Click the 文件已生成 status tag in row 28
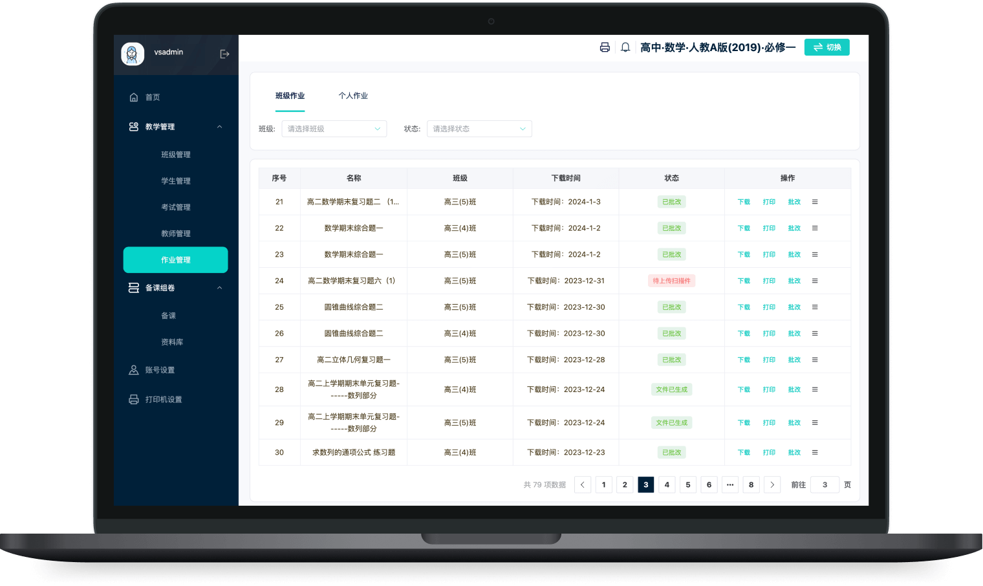The height and width of the screenshot is (586, 983). coord(671,389)
